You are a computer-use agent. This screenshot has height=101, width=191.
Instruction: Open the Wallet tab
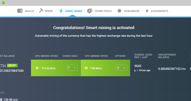pos(26,11)
